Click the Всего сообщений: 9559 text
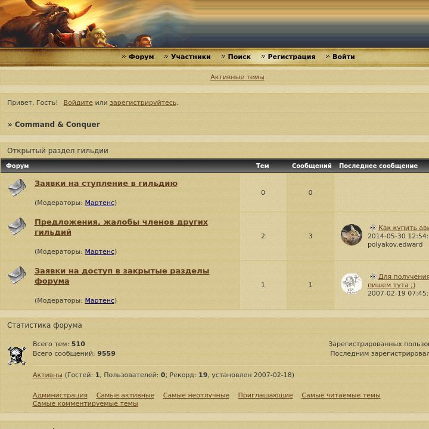The image size is (429, 429). [x=74, y=353]
